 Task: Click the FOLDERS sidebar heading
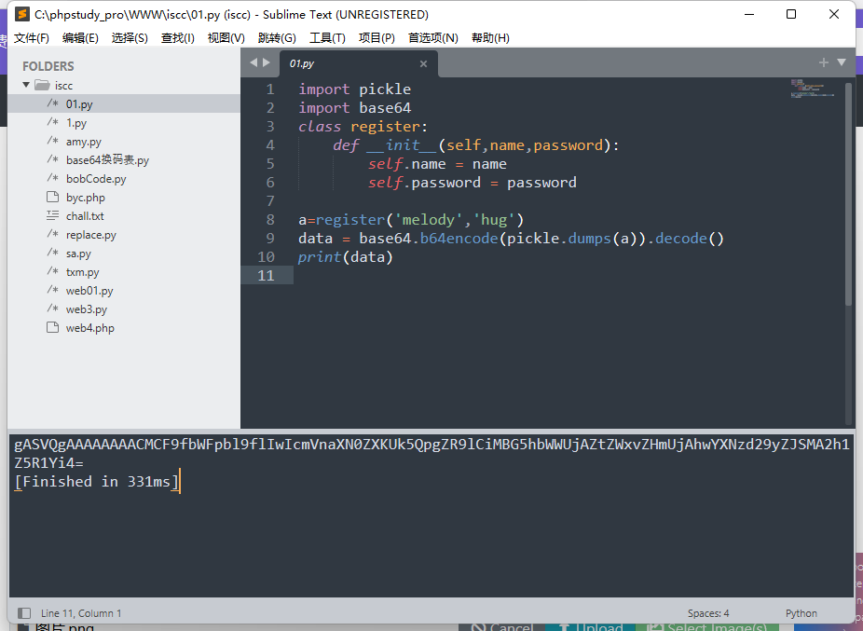click(x=48, y=66)
